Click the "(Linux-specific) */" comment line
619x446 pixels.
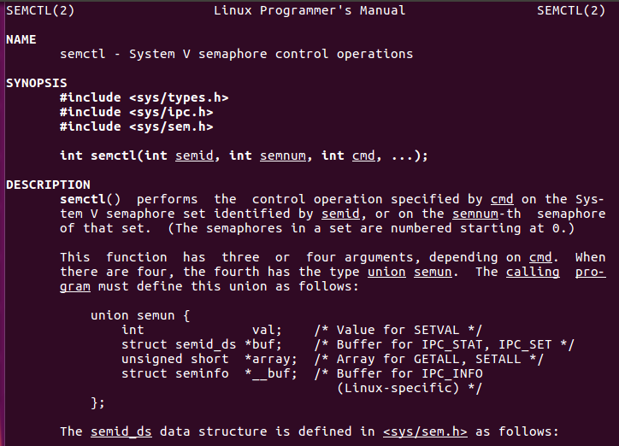click(409, 388)
